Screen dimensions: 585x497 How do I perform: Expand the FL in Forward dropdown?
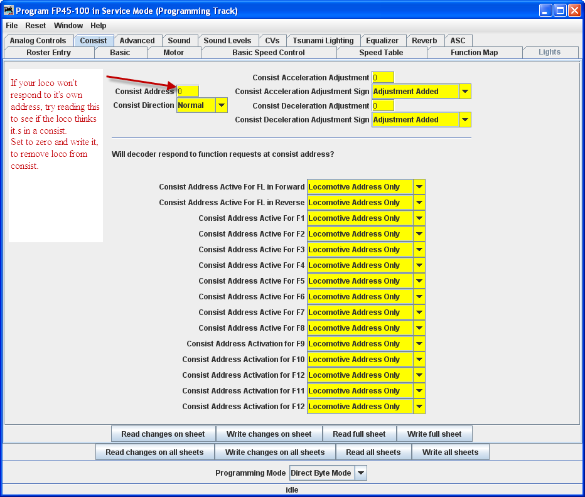[419, 187]
